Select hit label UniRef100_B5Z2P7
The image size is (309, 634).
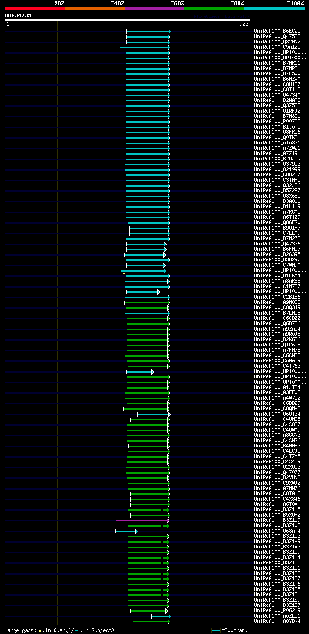[x=278, y=190]
